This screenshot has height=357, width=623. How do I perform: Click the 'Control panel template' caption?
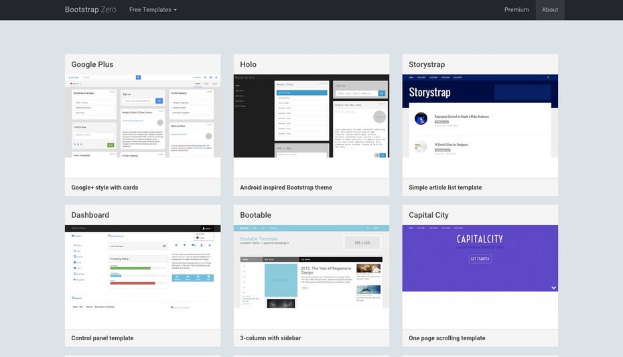click(102, 338)
